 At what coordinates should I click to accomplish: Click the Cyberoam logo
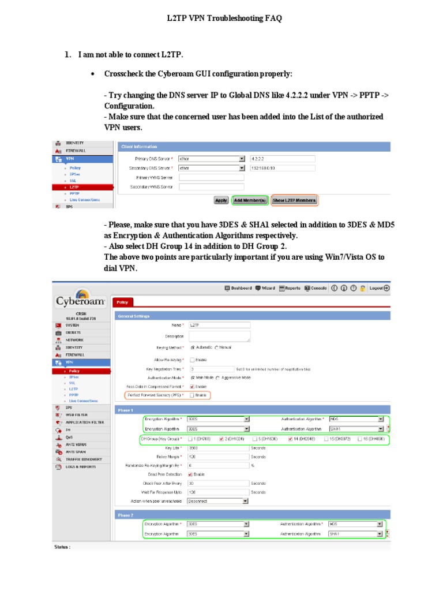tap(80, 298)
